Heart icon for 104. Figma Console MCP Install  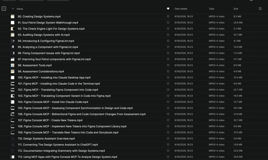pyautogui.click(x=168, y=102)
